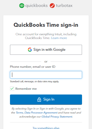Screen dimensions: 92x129
Task: Open the Terms link
Action: coord(19,112)
